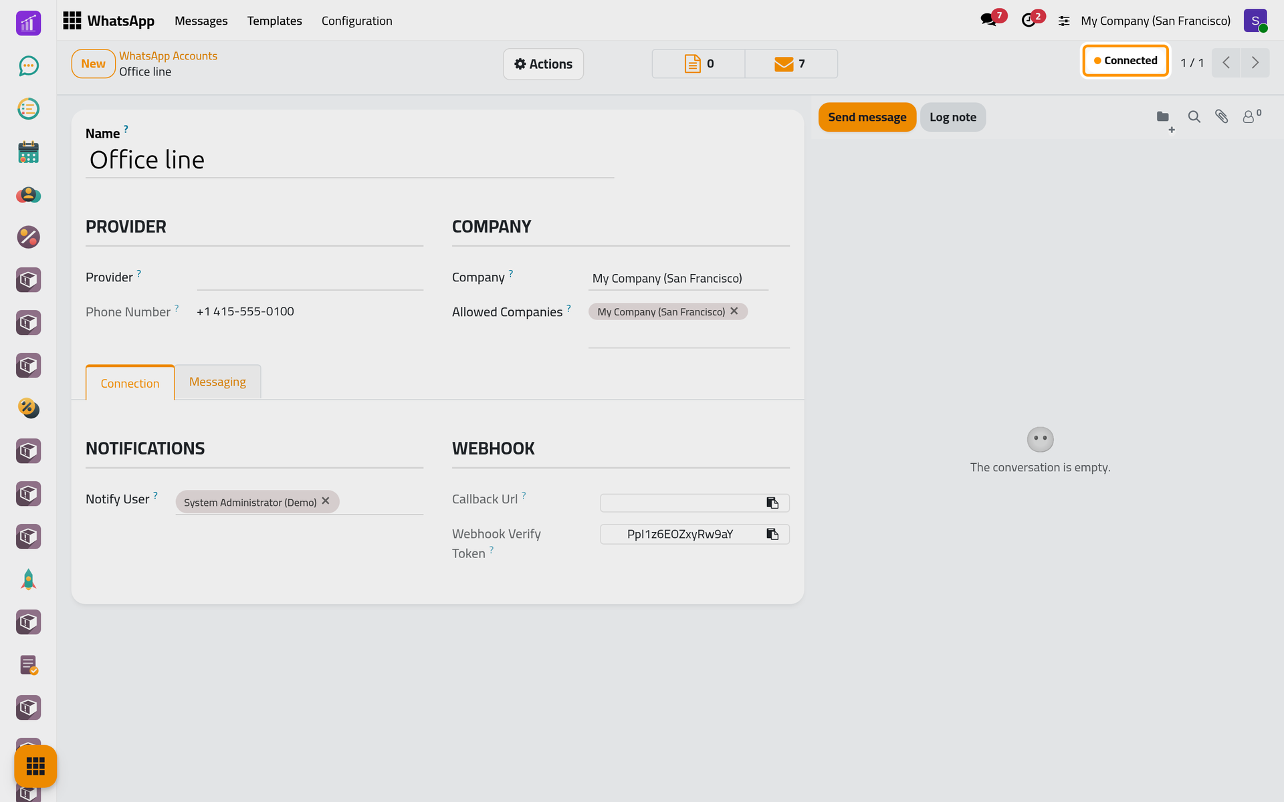Switch to the Messaging tab

pyautogui.click(x=217, y=382)
